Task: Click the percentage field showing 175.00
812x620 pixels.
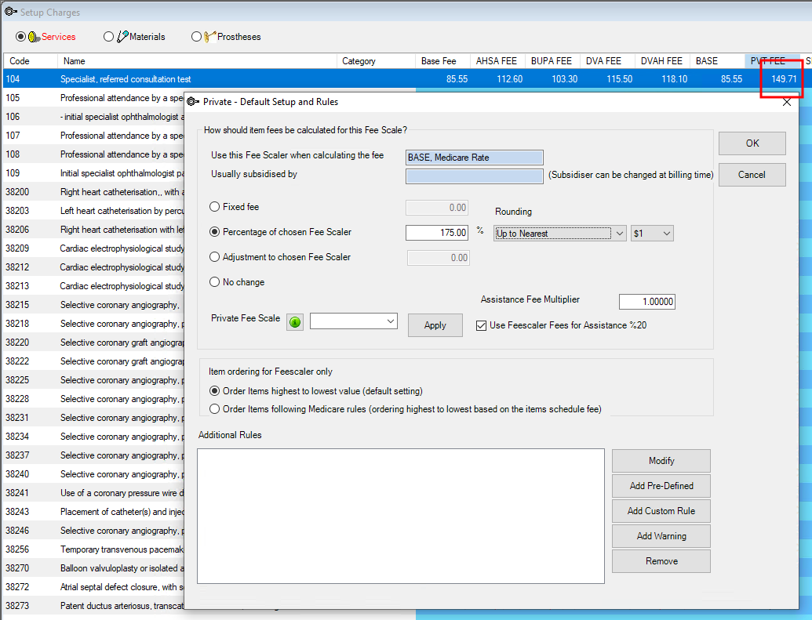Action: click(437, 233)
